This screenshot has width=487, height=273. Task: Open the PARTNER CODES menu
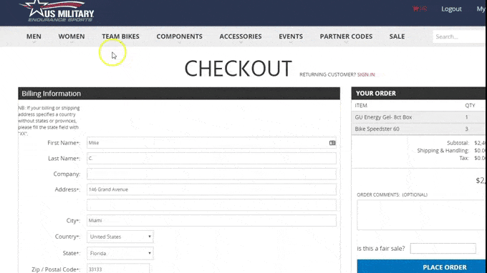(346, 36)
